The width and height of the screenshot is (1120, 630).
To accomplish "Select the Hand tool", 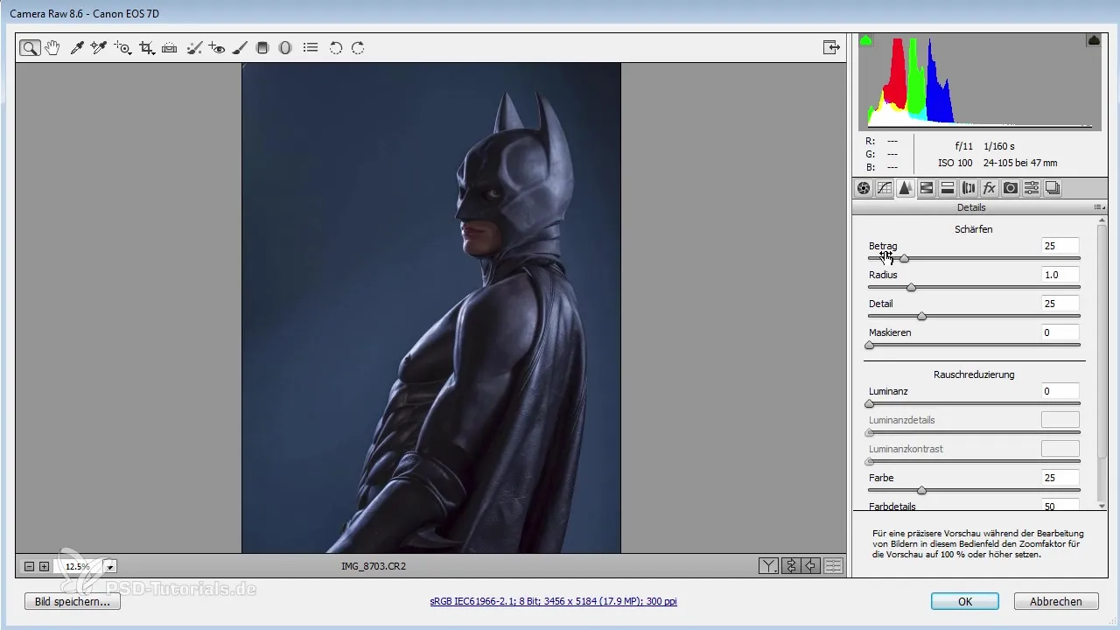I will (x=52, y=48).
